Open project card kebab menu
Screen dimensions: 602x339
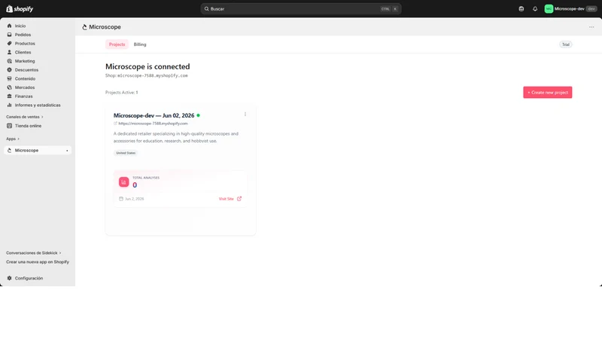[x=245, y=115]
